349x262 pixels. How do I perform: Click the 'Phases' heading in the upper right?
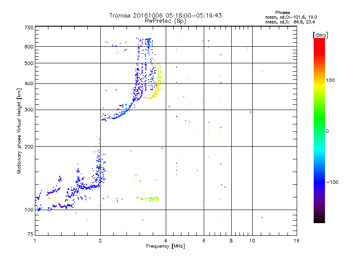point(282,13)
